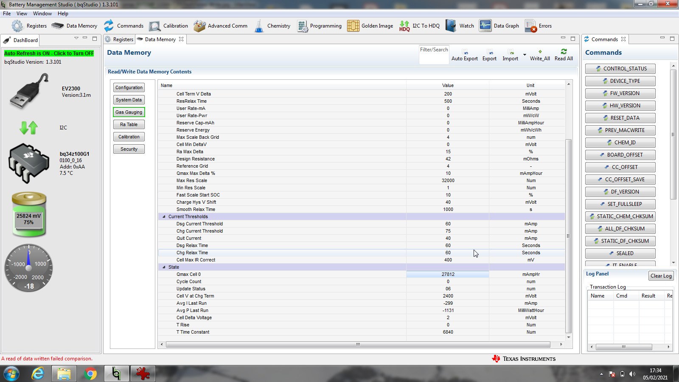Toggle Auto Refresh off
This screenshot has height=382, width=679.
click(49, 53)
